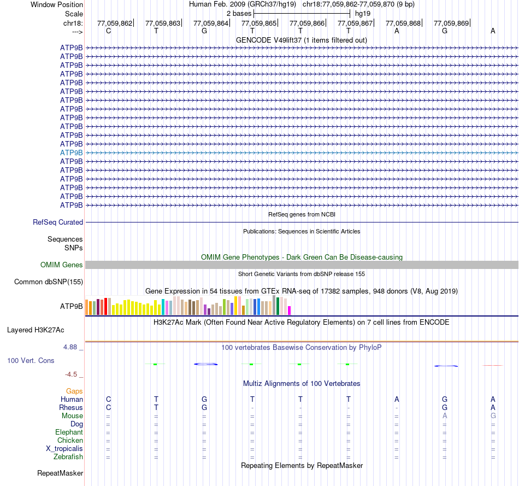Click the red PhyloP mark at the last base

tap(493, 365)
